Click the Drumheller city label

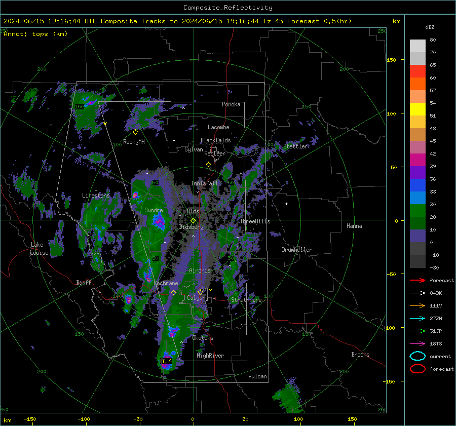point(297,250)
